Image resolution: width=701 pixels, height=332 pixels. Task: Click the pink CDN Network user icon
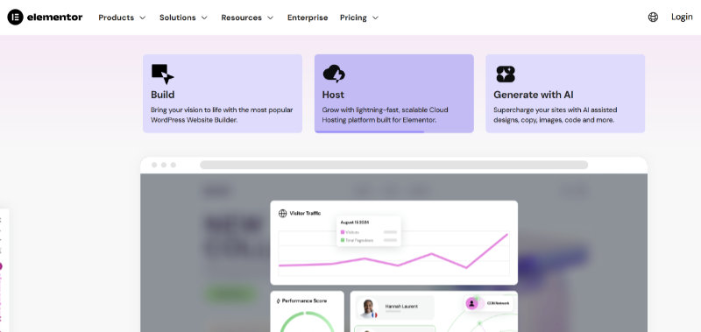tap(471, 303)
